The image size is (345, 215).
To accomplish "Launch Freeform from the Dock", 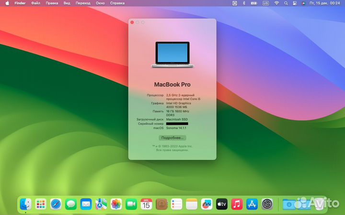I will (x=207, y=204).
